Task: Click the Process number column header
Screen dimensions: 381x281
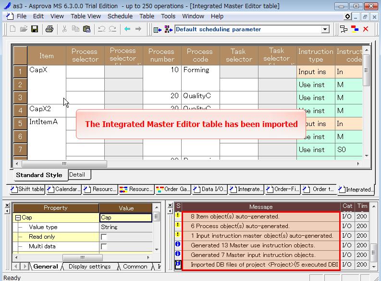Action: pyautogui.click(x=161, y=55)
